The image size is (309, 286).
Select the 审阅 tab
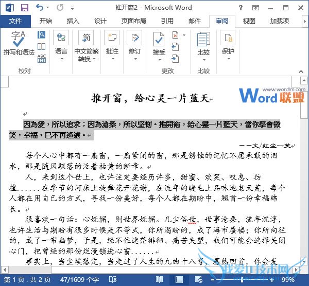(222, 21)
